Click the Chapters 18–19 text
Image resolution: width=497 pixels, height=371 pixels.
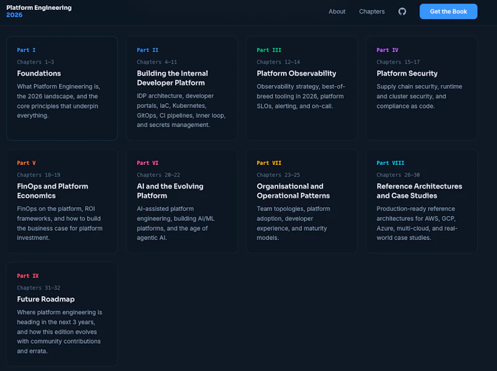coord(39,175)
